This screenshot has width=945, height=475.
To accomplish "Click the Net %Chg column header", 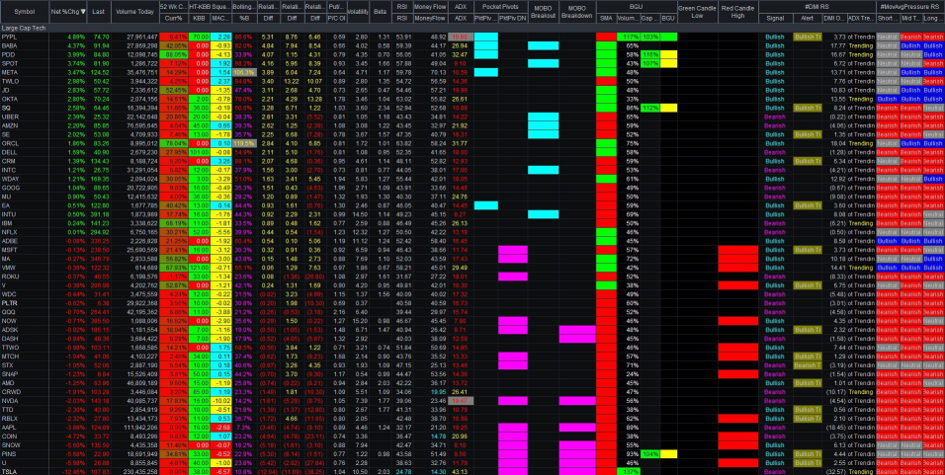I will (68, 12).
